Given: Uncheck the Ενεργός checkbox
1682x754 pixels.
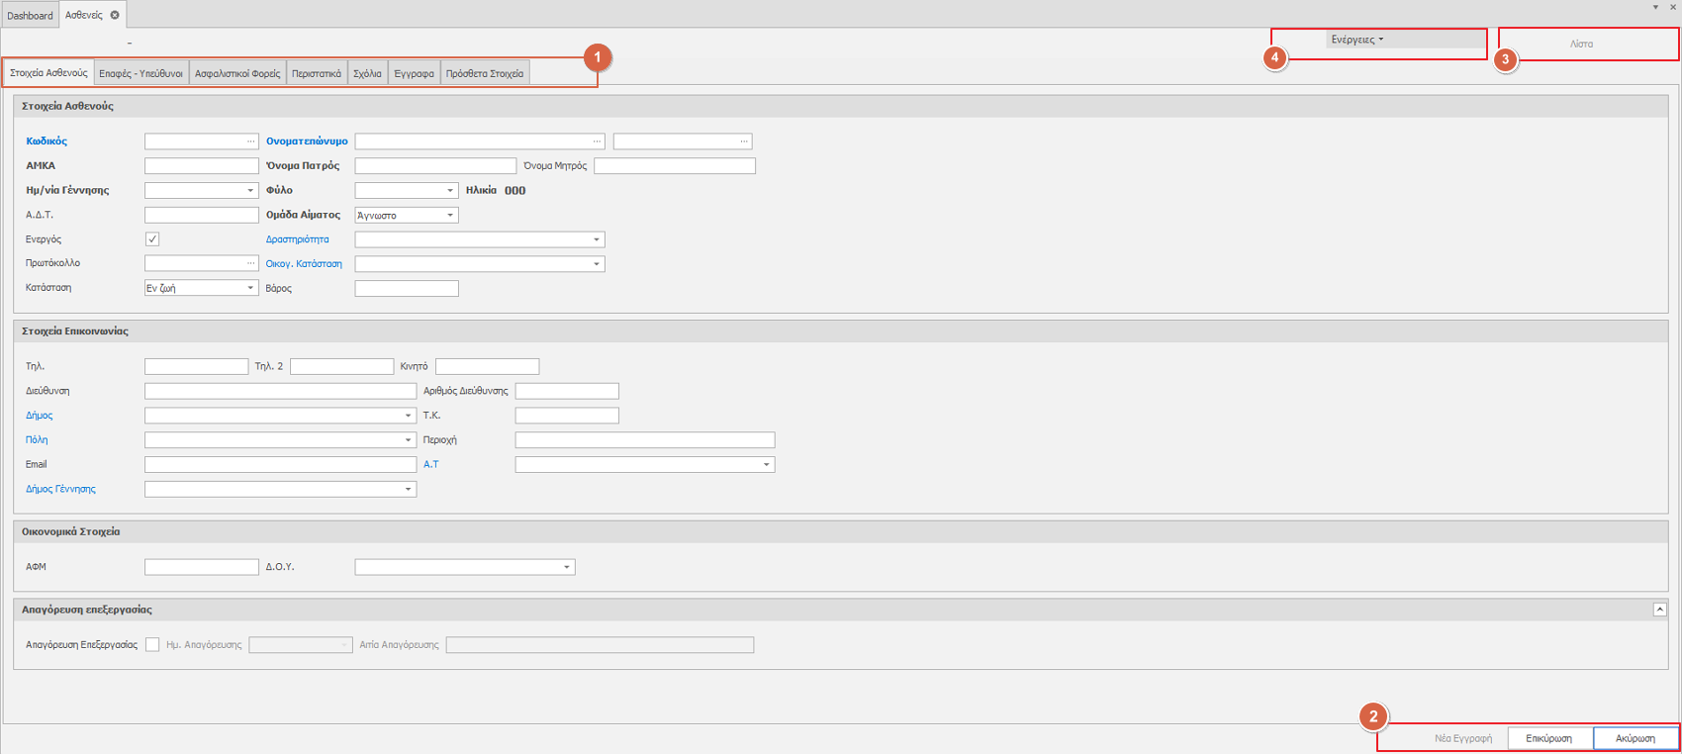Looking at the screenshot, I should (x=152, y=239).
